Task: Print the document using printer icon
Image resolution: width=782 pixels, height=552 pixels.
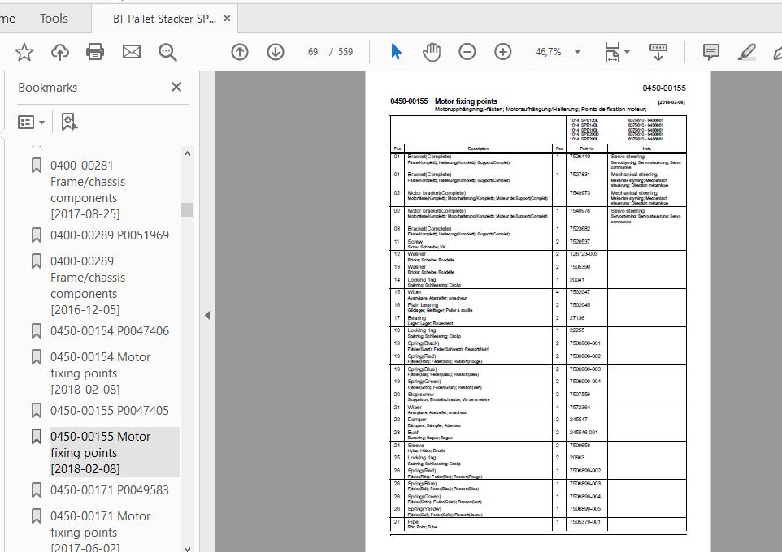Action: tap(95, 52)
